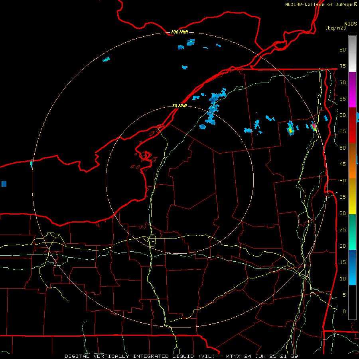Click the 40 value on the color scale
The height and width of the screenshot is (359, 359).
343,180
